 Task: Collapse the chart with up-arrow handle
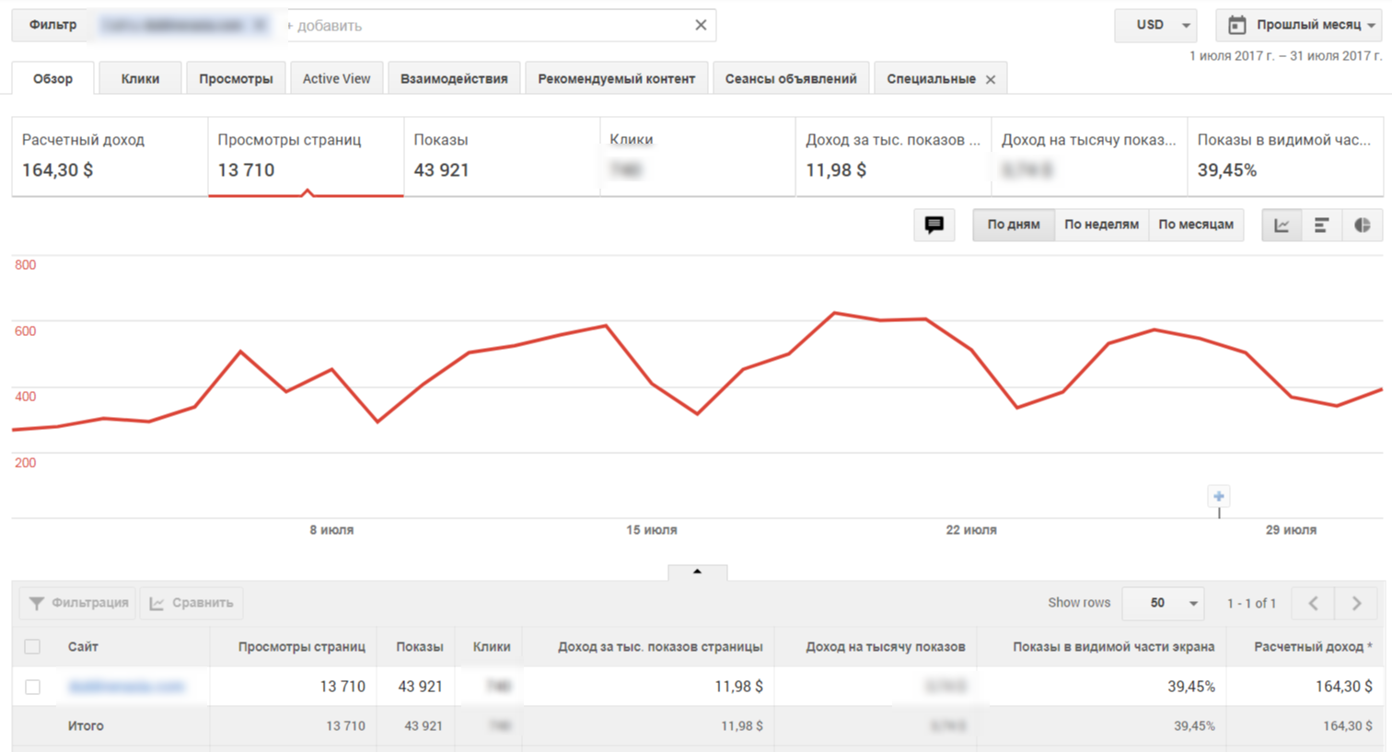point(697,572)
